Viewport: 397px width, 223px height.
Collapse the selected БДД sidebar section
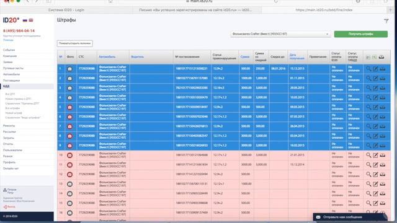pos(27,87)
